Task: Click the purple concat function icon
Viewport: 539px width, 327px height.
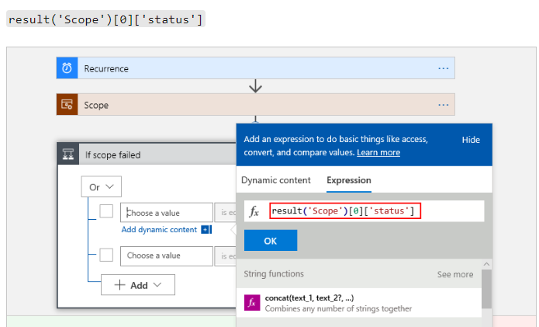Action: pos(252,303)
